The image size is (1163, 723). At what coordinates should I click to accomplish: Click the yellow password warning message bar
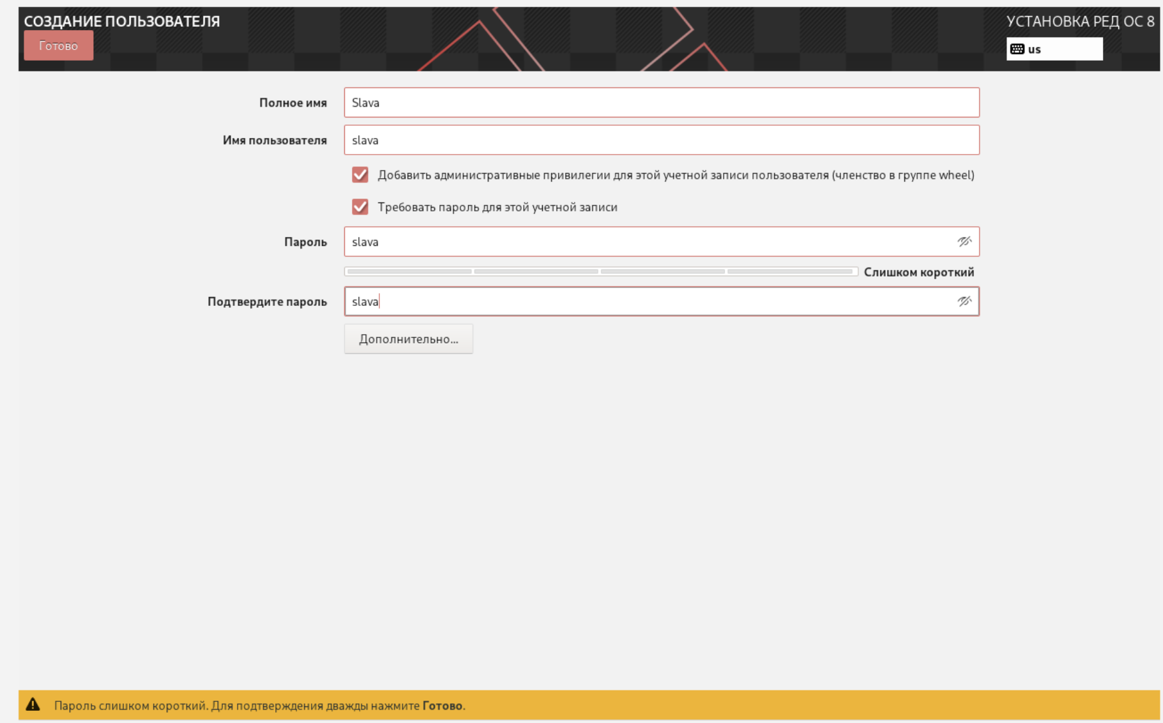[589, 705]
